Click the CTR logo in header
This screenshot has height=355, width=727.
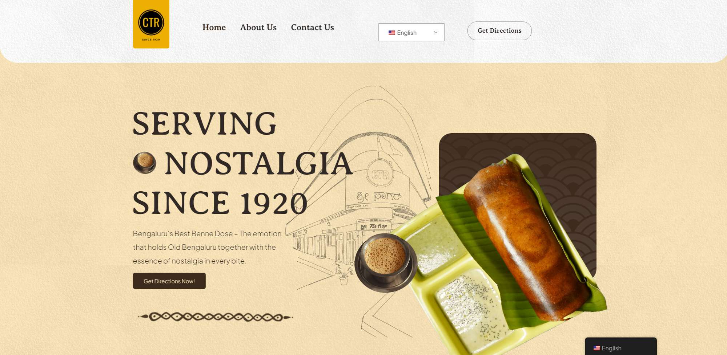151,24
